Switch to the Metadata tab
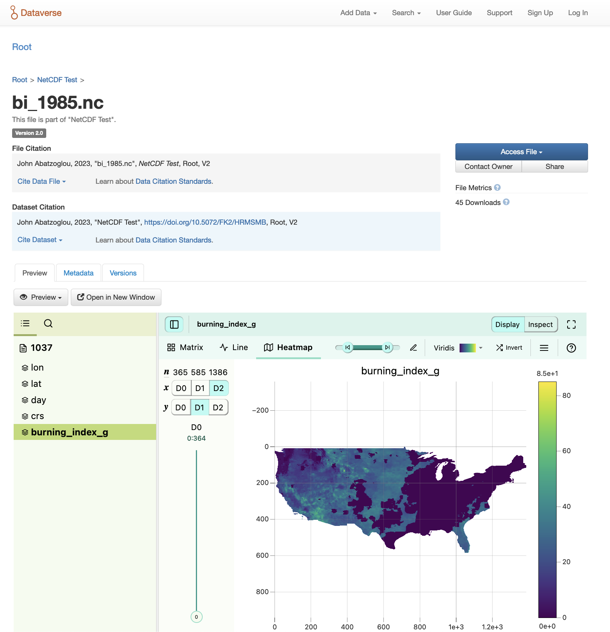The height and width of the screenshot is (632, 610). tap(78, 273)
